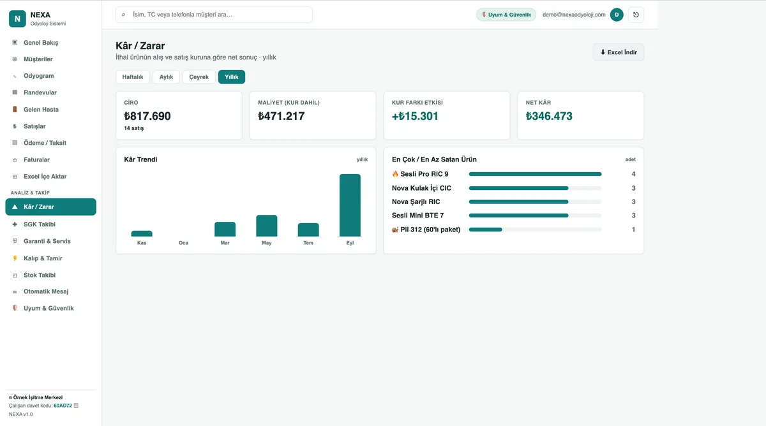
Task: Open the Uyum & Güvenlik header badge
Action: tap(506, 15)
